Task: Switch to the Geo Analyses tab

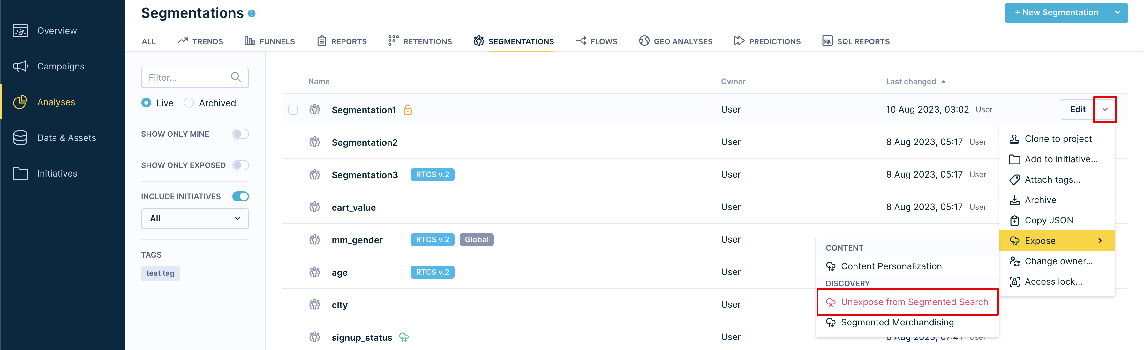Action: 675,41
